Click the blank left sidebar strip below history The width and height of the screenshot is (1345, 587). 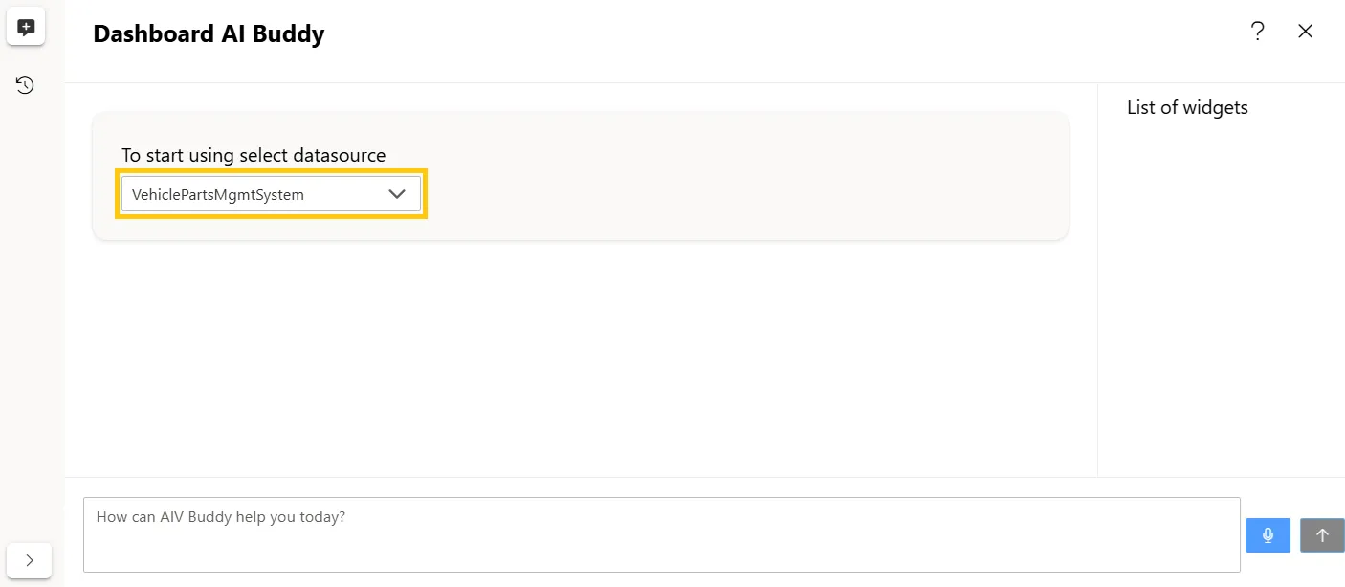[x=32, y=315]
